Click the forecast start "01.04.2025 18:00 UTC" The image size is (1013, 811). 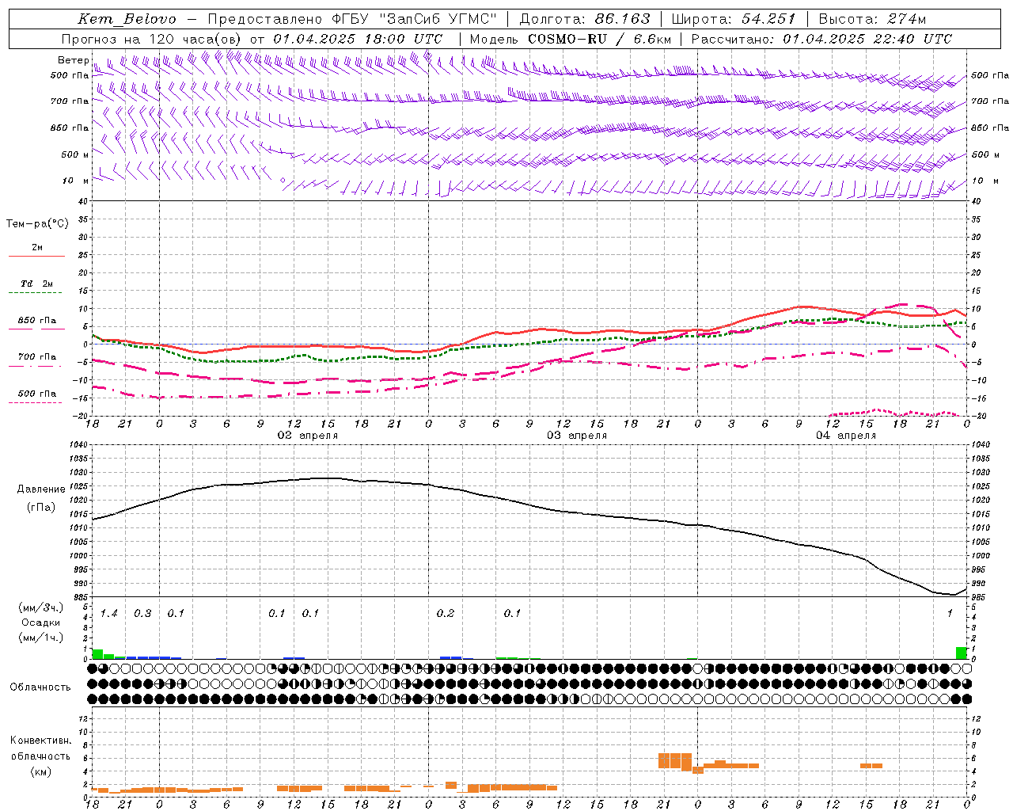click(358, 39)
